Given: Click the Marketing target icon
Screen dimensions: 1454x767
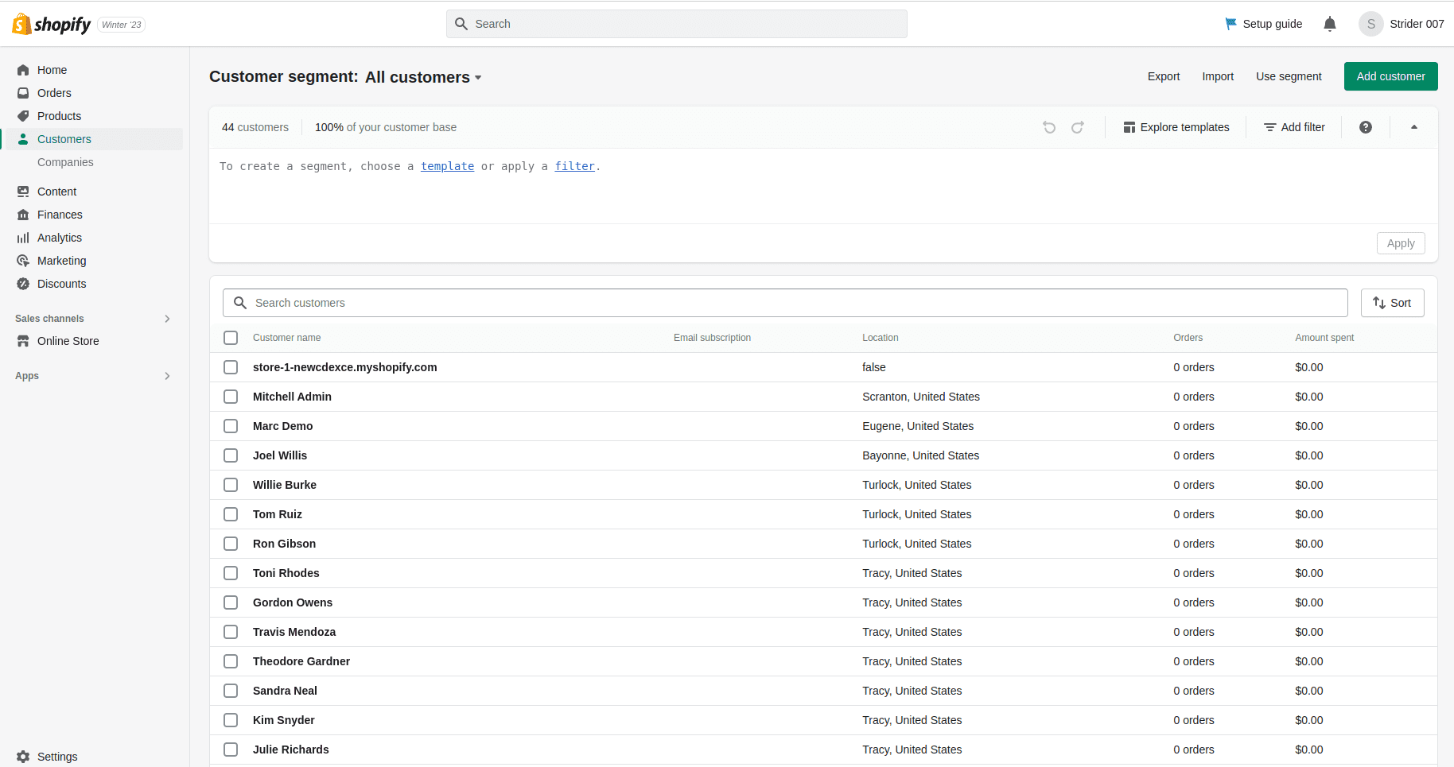Looking at the screenshot, I should coord(23,261).
